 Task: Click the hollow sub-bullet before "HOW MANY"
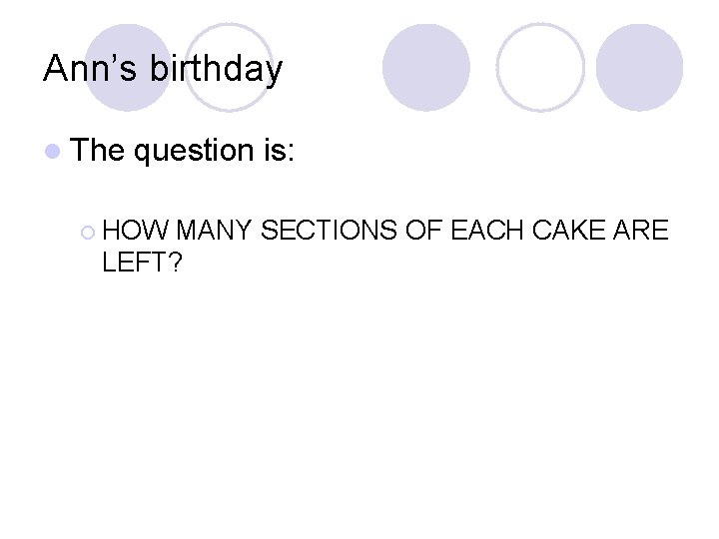(88, 233)
